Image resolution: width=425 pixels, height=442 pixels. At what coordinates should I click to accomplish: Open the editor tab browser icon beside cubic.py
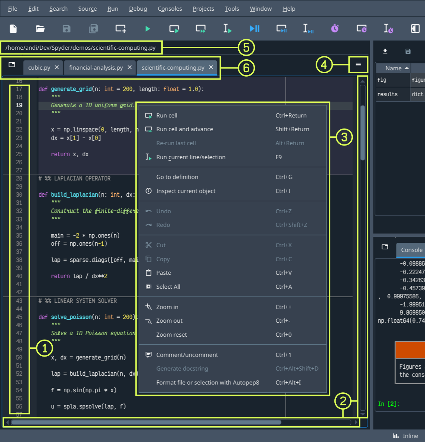pos(11,64)
